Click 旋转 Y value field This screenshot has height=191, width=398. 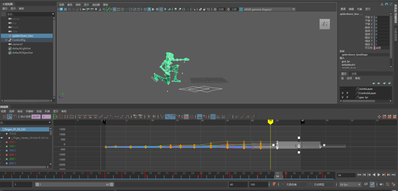coord(382,31)
